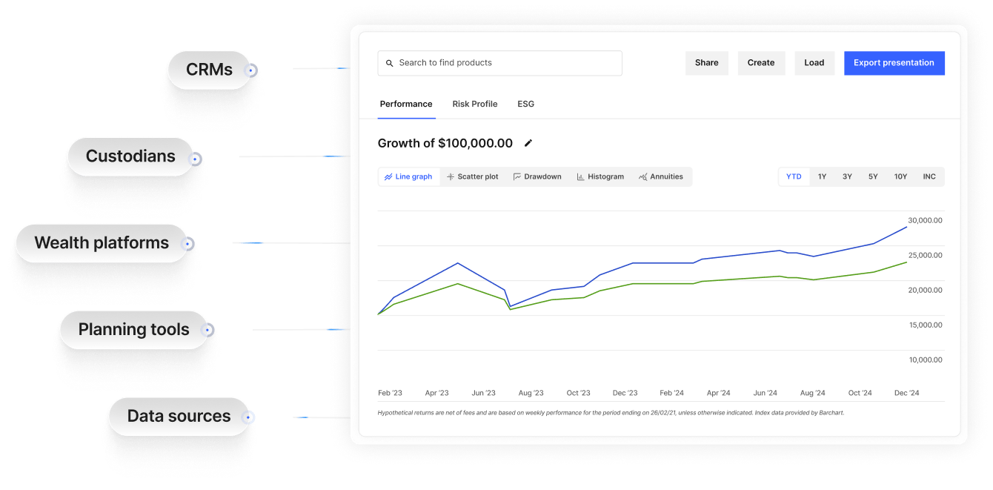The width and height of the screenshot is (993, 490).
Task: Open the Annuities chart view
Action: (x=661, y=176)
